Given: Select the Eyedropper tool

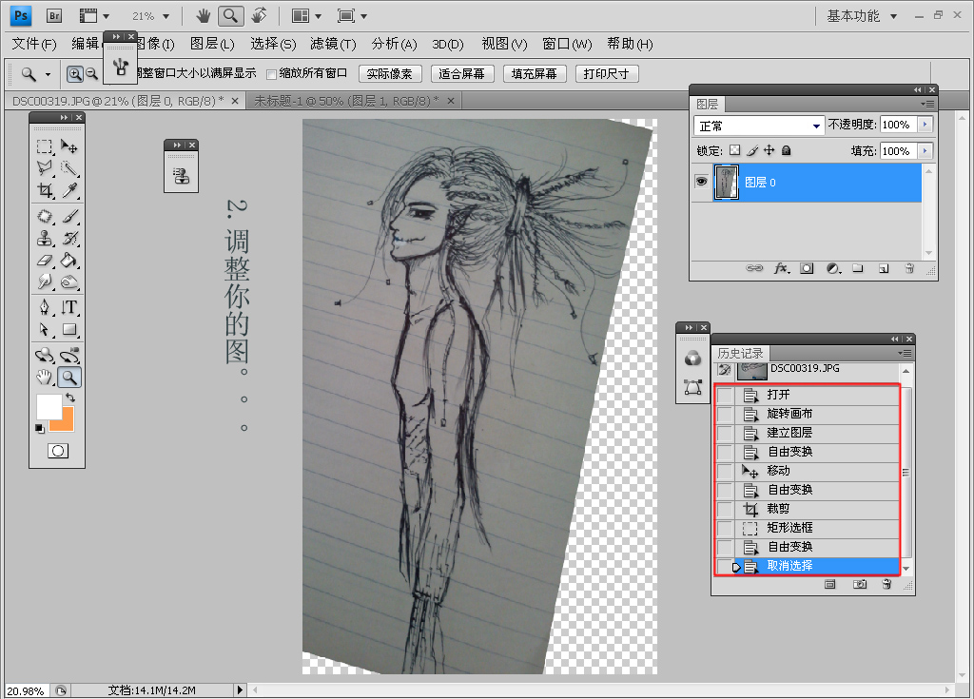Looking at the screenshot, I should [69, 191].
